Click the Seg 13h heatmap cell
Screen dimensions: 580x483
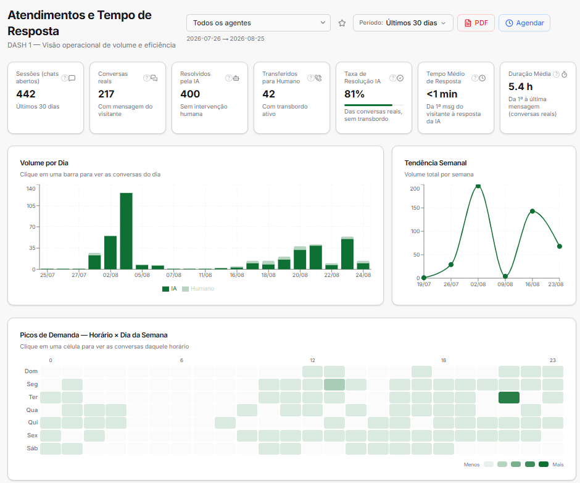coord(334,385)
